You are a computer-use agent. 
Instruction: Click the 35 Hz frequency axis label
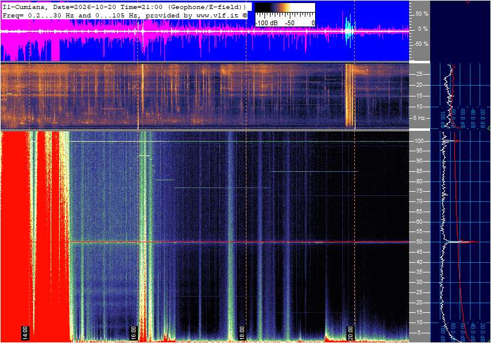pos(419,272)
